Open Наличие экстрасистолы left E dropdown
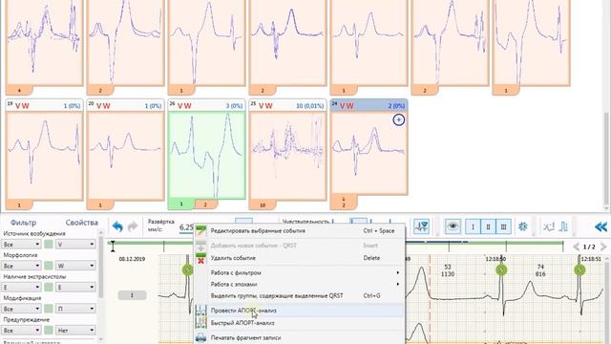611x344 pixels. [x=21, y=287]
